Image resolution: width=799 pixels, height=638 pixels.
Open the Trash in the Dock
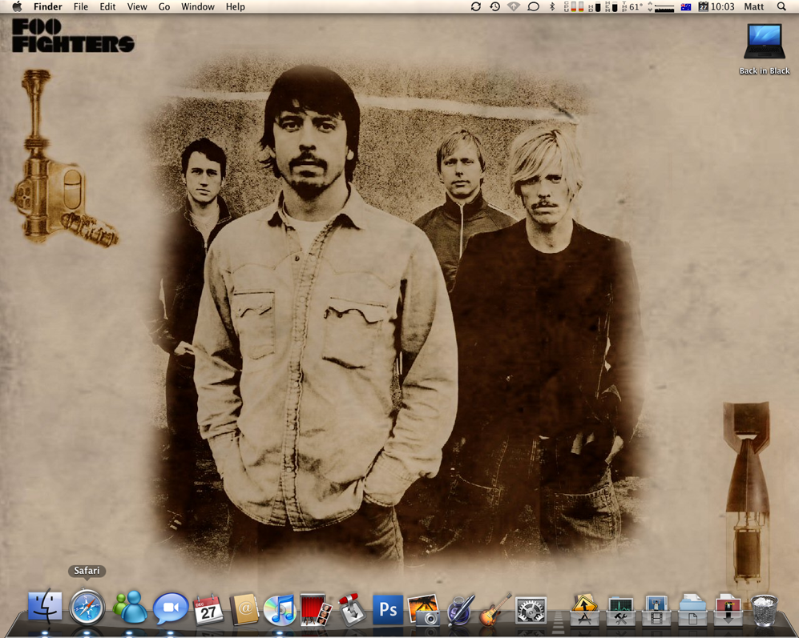tap(764, 610)
